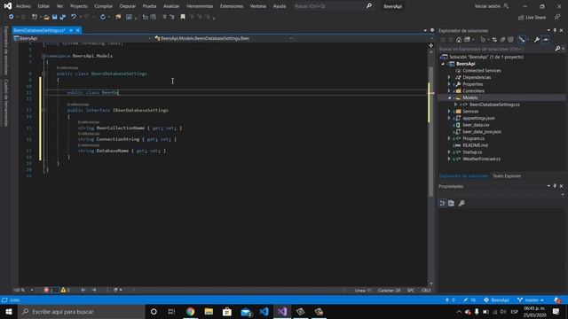Open the Properties wrench in Solution Explorer toolbar
This screenshot has height=319, width=568.
(x=536, y=40)
